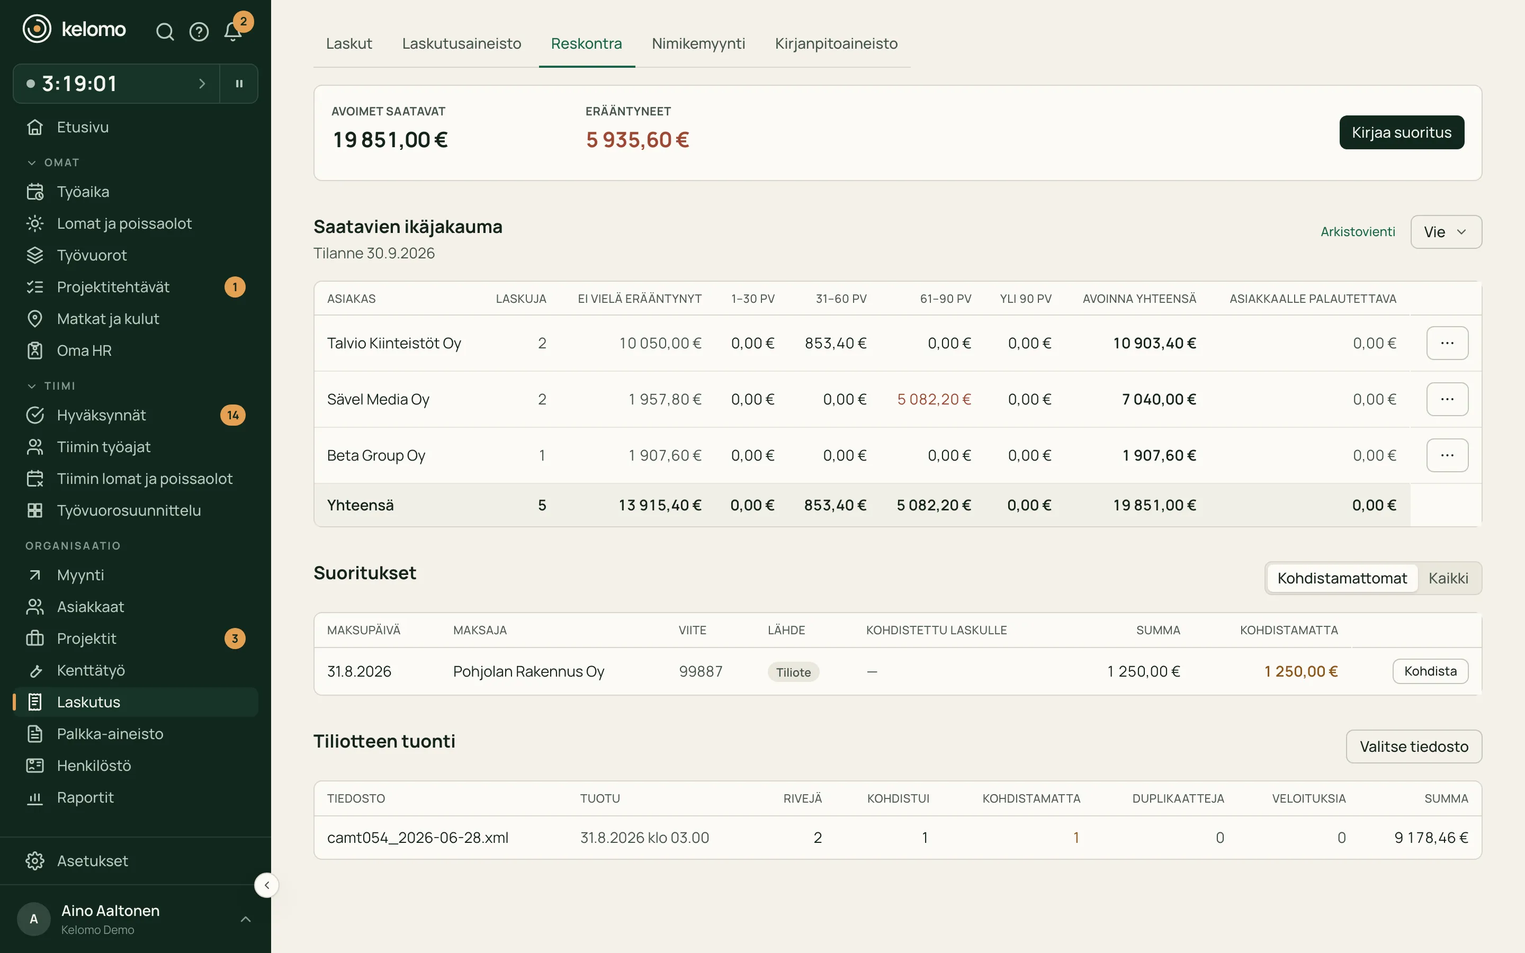Open Työvuorot layers icon
This screenshot has width=1525, height=953.
click(x=35, y=255)
